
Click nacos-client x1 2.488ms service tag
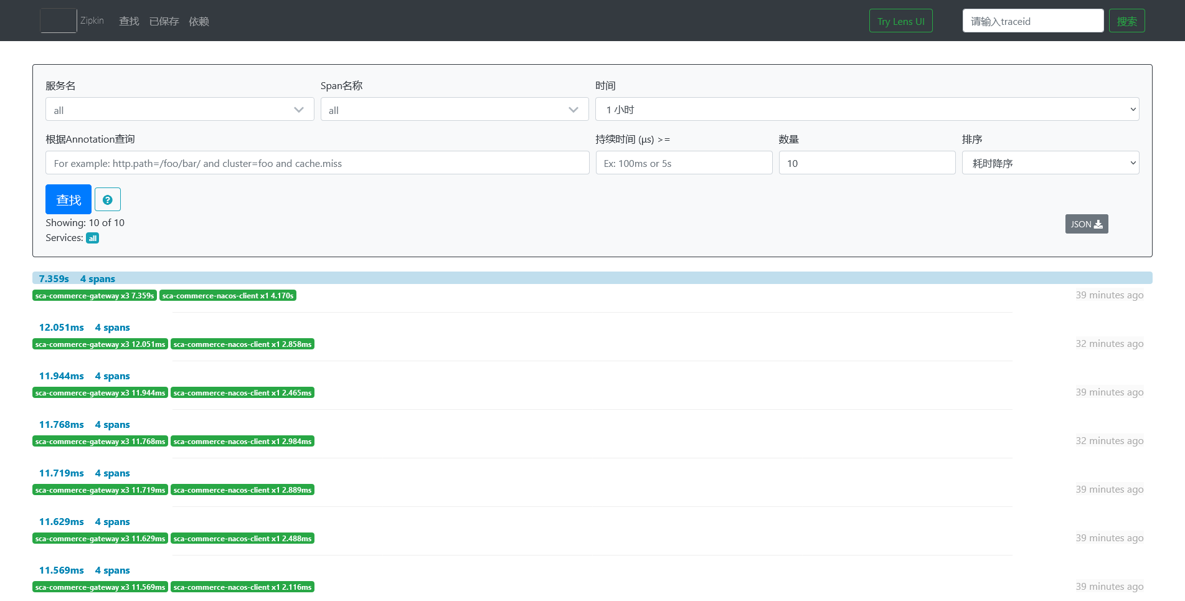click(x=242, y=538)
